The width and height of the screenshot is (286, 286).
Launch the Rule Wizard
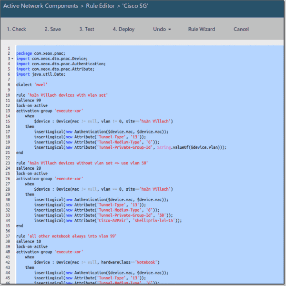(x=202, y=29)
